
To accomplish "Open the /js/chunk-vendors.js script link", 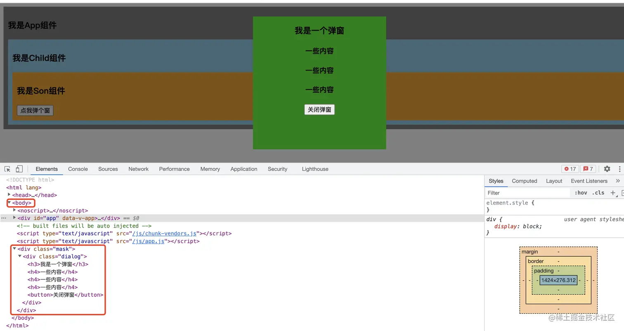I will [x=164, y=233].
